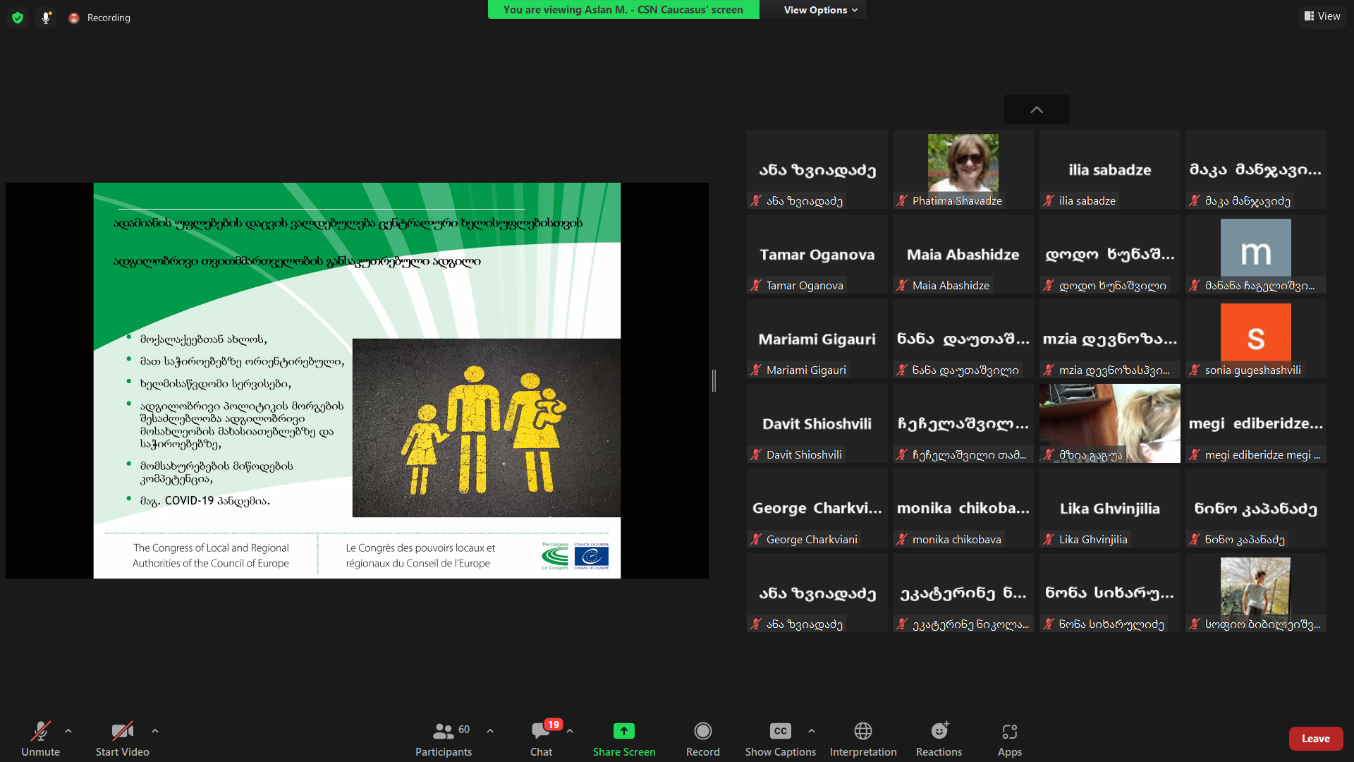1354x762 pixels.
Task: Select Lika Ghvinjilia participant tile
Action: pyautogui.click(x=1110, y=508)
